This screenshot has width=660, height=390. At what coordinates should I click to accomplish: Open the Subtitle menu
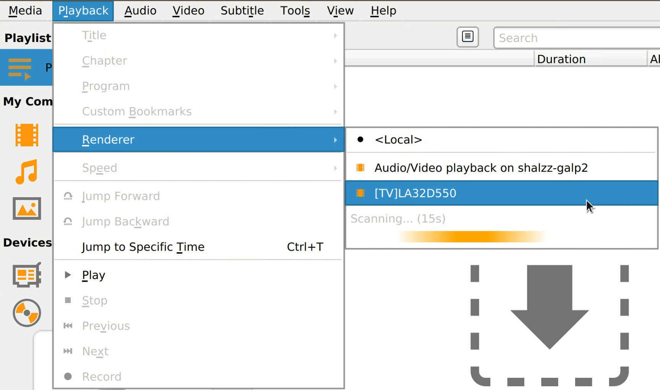pyautogui.click(x=242, y=10)
